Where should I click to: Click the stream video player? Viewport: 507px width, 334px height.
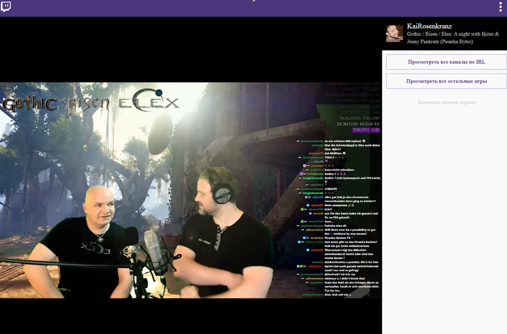click(191, 190)
